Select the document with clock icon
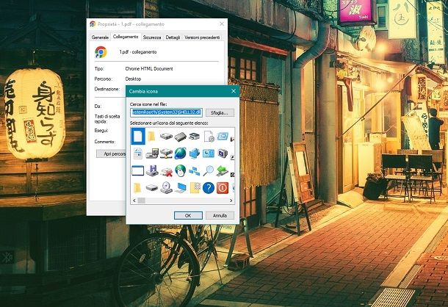448x307 pixels. point(209,136)
